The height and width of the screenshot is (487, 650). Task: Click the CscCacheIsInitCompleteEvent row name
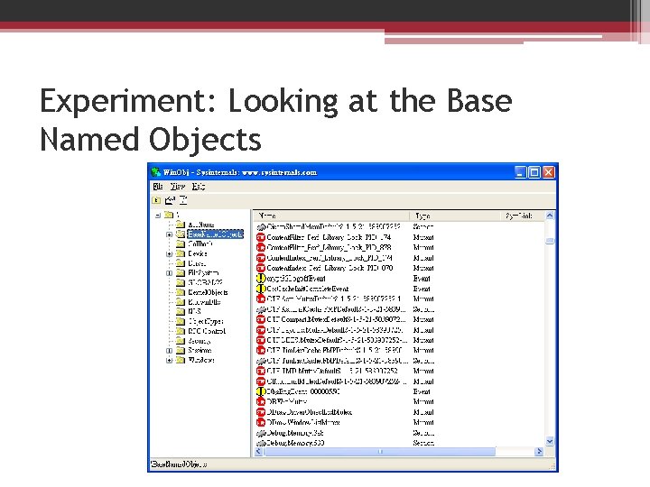click(308, 289)
